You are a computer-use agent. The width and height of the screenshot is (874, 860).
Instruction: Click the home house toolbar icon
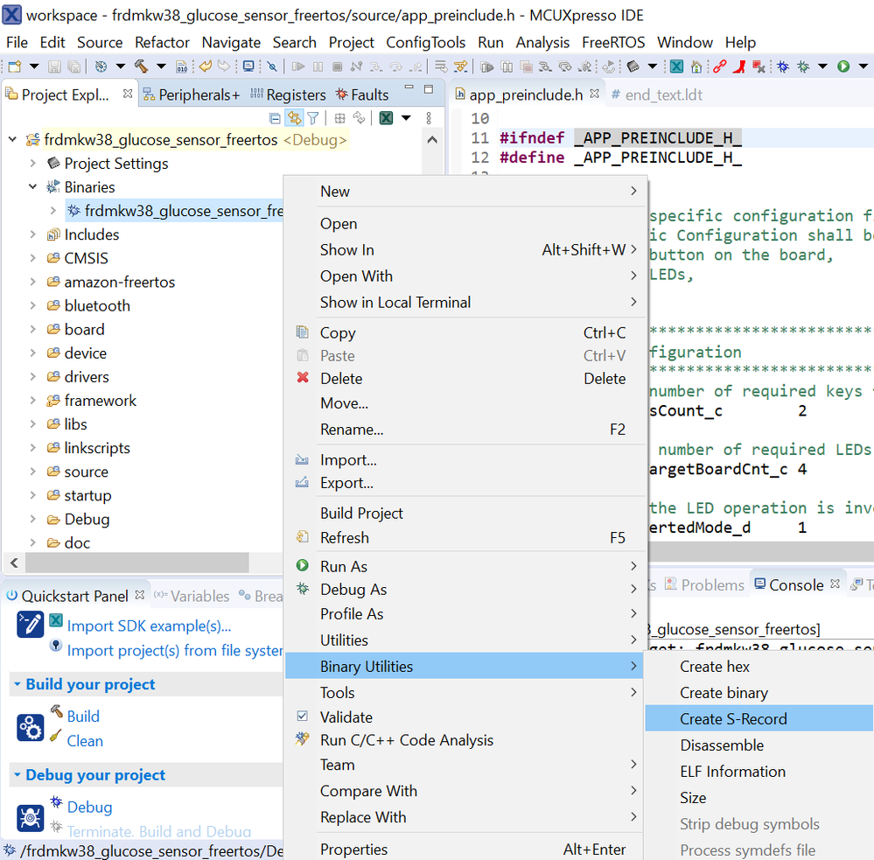pyautogui.click(x=696, y=66)
